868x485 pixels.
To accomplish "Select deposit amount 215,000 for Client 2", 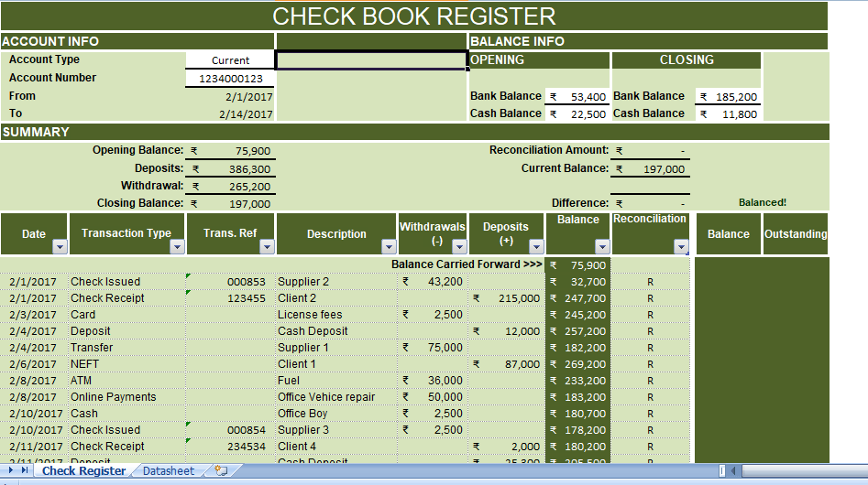I will coord(506,298).
